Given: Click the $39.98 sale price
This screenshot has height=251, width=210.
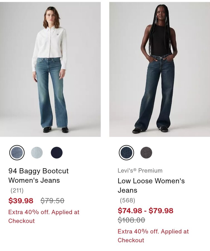Looking at the screenshot, I should click(21, 201).
